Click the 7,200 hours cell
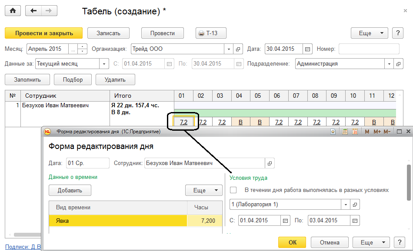Image resolution: width=413 pixels, height=251 pixels. pyautogui.click(x=205, y=221)
